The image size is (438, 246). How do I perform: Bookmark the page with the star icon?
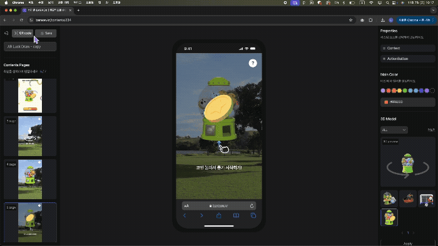point(350,20)
